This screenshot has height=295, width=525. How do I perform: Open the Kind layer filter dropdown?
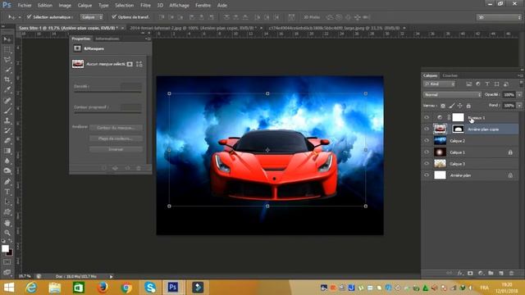[x=440, y=84]
